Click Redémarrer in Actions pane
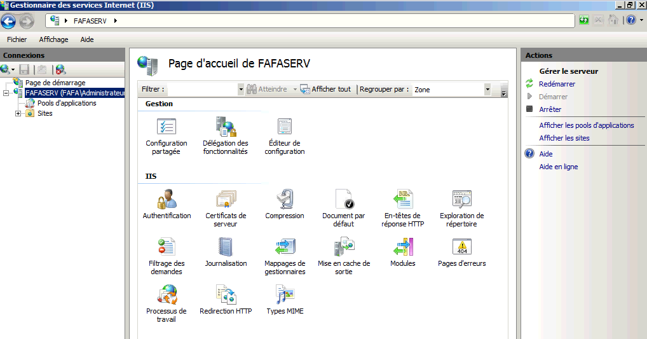The height and width of the screenshot is (339, 647). tap(557, 84)
